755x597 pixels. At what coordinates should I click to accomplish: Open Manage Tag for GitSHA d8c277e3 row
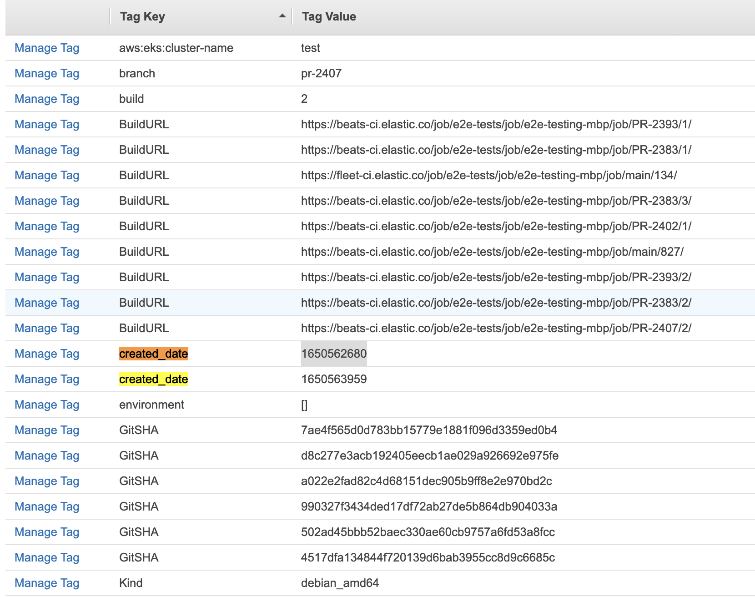47,455
